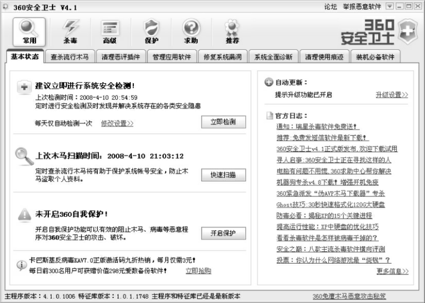Image resolution: width=425 pixels, height=303 pixels.
Task: Click the 未开启360自我保护! heading
Action: point(71,214)
